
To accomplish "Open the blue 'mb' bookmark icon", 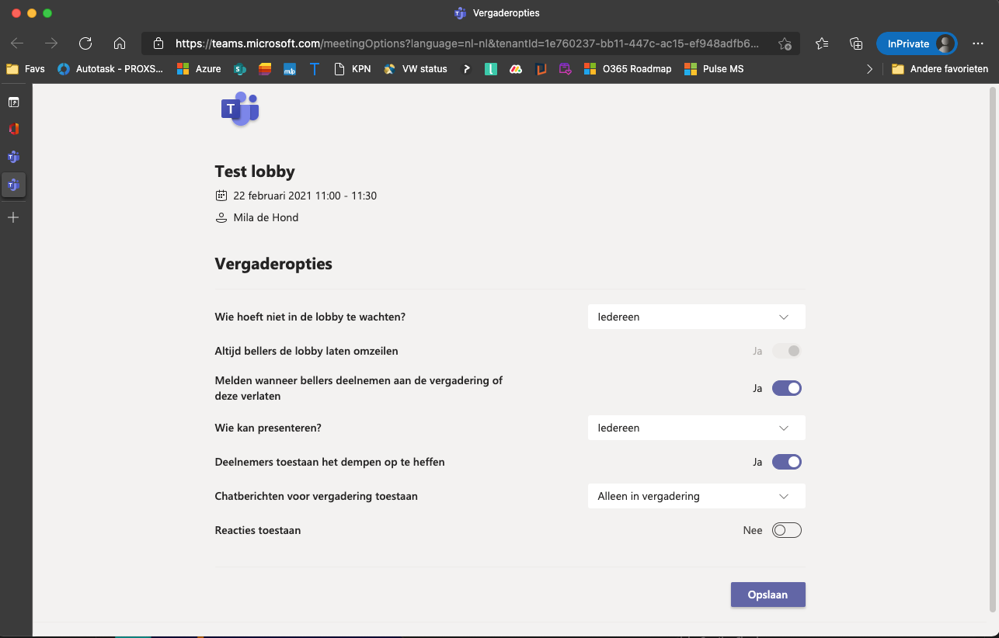I will coord(290,69).
